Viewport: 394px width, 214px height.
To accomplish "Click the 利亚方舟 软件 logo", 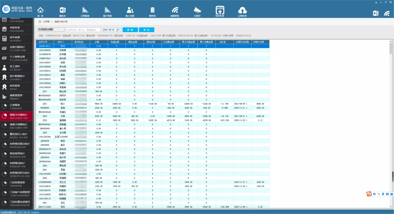I will tap(17, 9).
